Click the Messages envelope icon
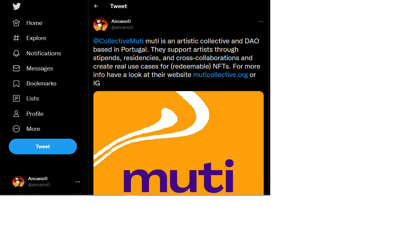 point(16,68)
